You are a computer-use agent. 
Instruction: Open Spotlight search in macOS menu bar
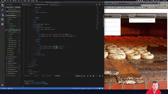[x=162, y=1]
